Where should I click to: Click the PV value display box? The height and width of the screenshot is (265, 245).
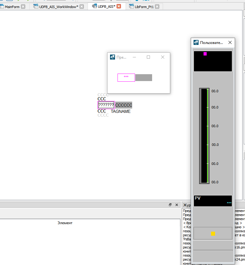213,201
